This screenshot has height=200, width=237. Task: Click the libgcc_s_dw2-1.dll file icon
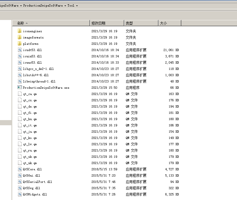point(20,69)
